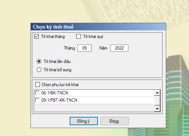This screenshot has width=189, height=136.
Task: Click the empty area below the appendix items
Action: point(94,108)
